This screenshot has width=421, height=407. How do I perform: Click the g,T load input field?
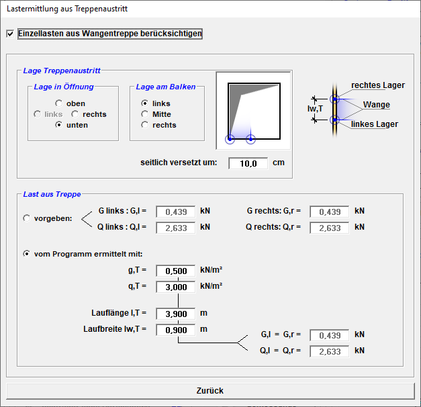[x=175, y=271]
